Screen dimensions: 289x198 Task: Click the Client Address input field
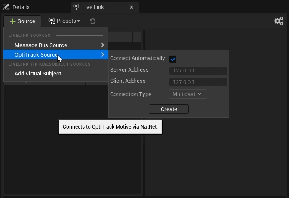tap(198, 82)
